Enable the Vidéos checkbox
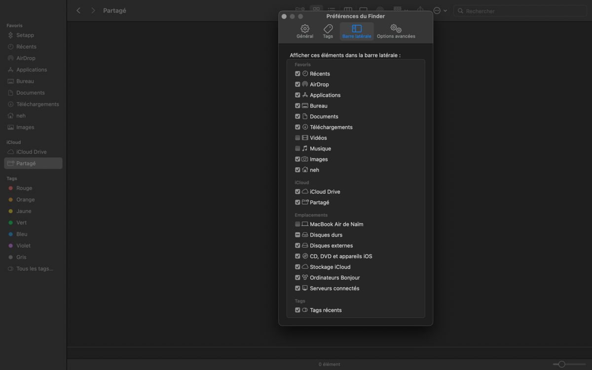 point(297,138)
